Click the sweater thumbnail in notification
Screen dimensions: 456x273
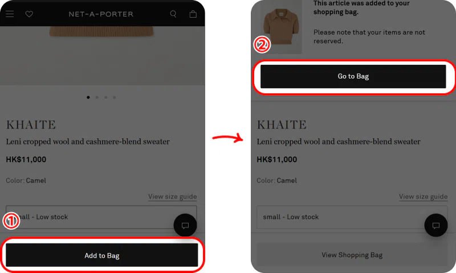point(281,27)
